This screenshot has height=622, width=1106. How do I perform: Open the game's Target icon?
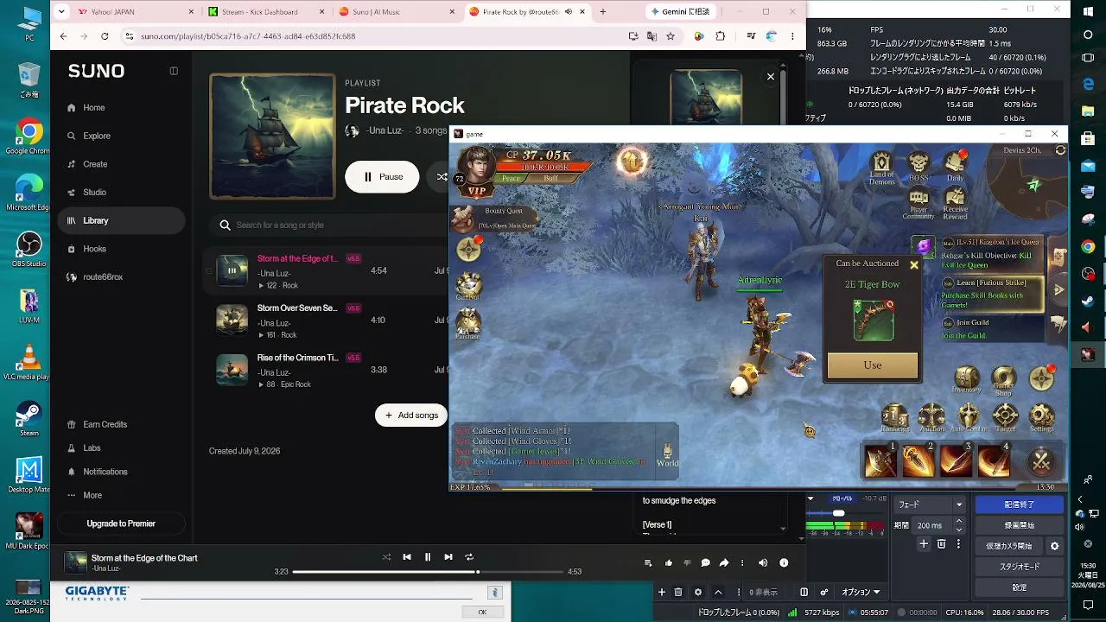pyautogui.click(x=1005, y=417)
